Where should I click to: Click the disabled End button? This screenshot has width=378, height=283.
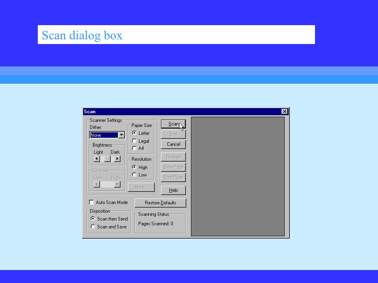point(173,134)
